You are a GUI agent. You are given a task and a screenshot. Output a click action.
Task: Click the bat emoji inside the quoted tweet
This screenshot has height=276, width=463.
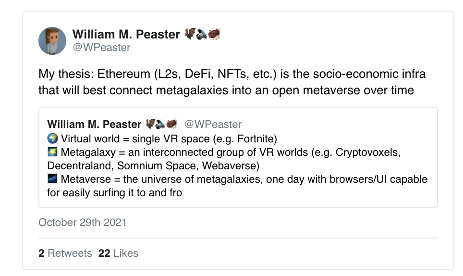point(151,124)
